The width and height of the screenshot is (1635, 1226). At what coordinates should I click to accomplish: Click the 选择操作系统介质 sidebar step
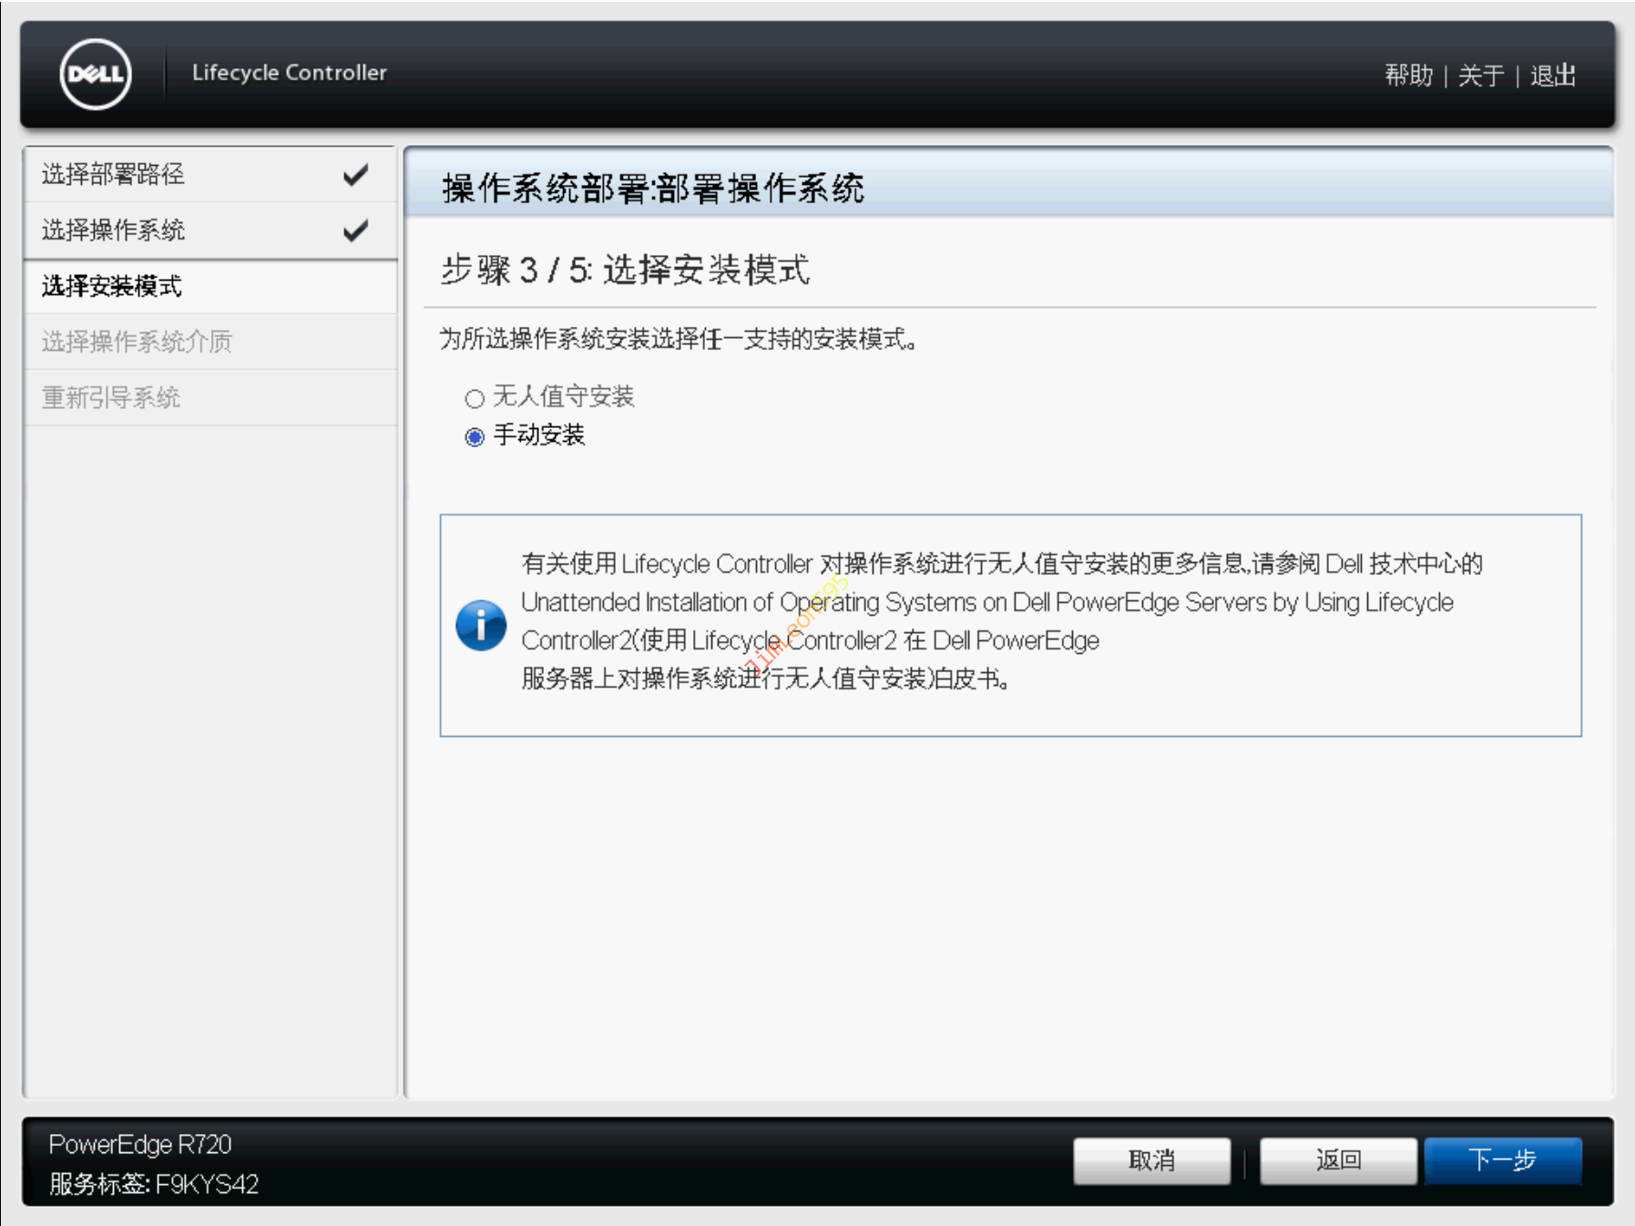pyautogui.click(x=137, y=342)
